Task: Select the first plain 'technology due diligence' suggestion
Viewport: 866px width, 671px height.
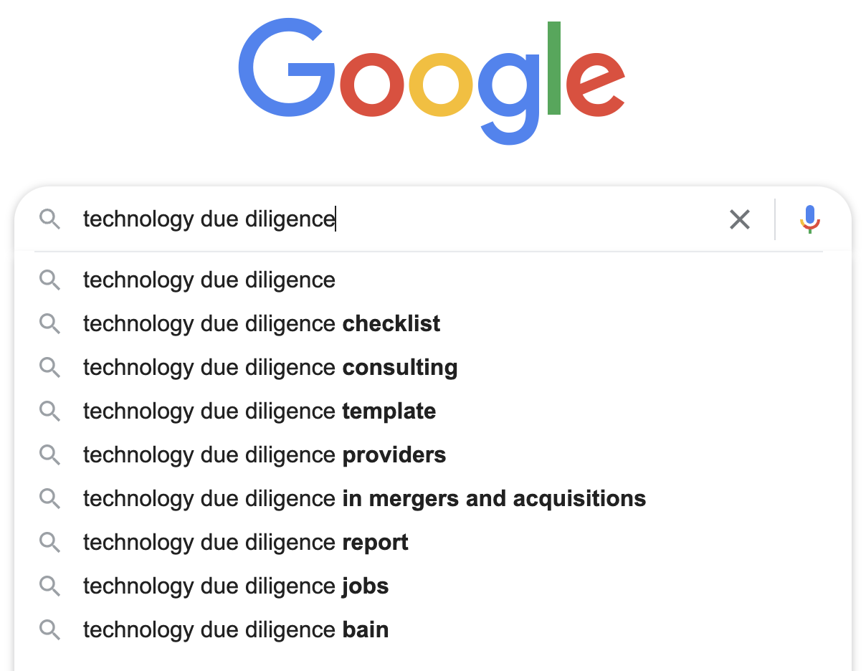Action: coord(209,280)
